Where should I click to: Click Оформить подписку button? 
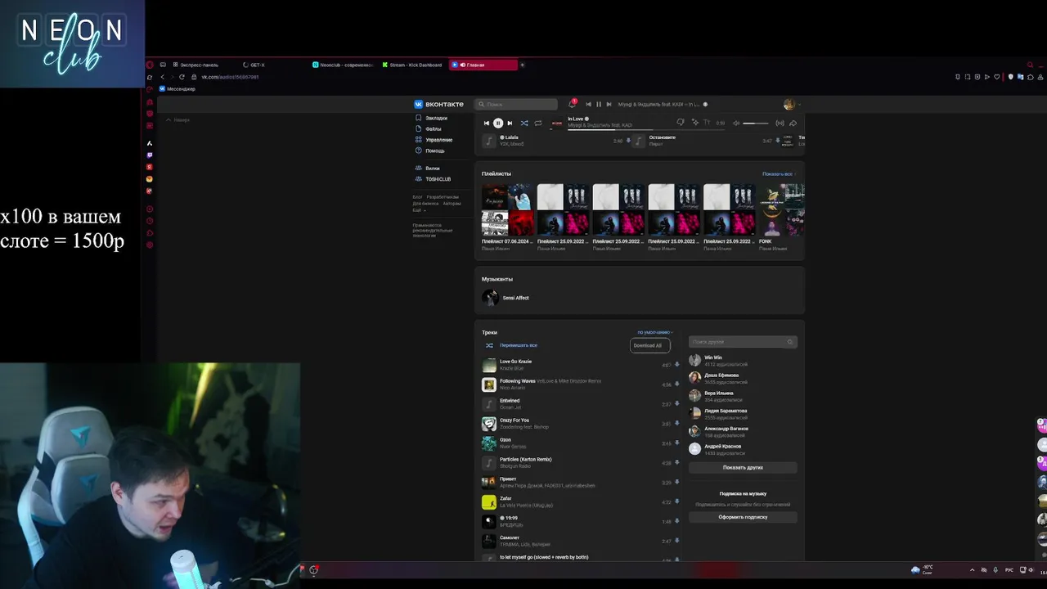point(743,517)
